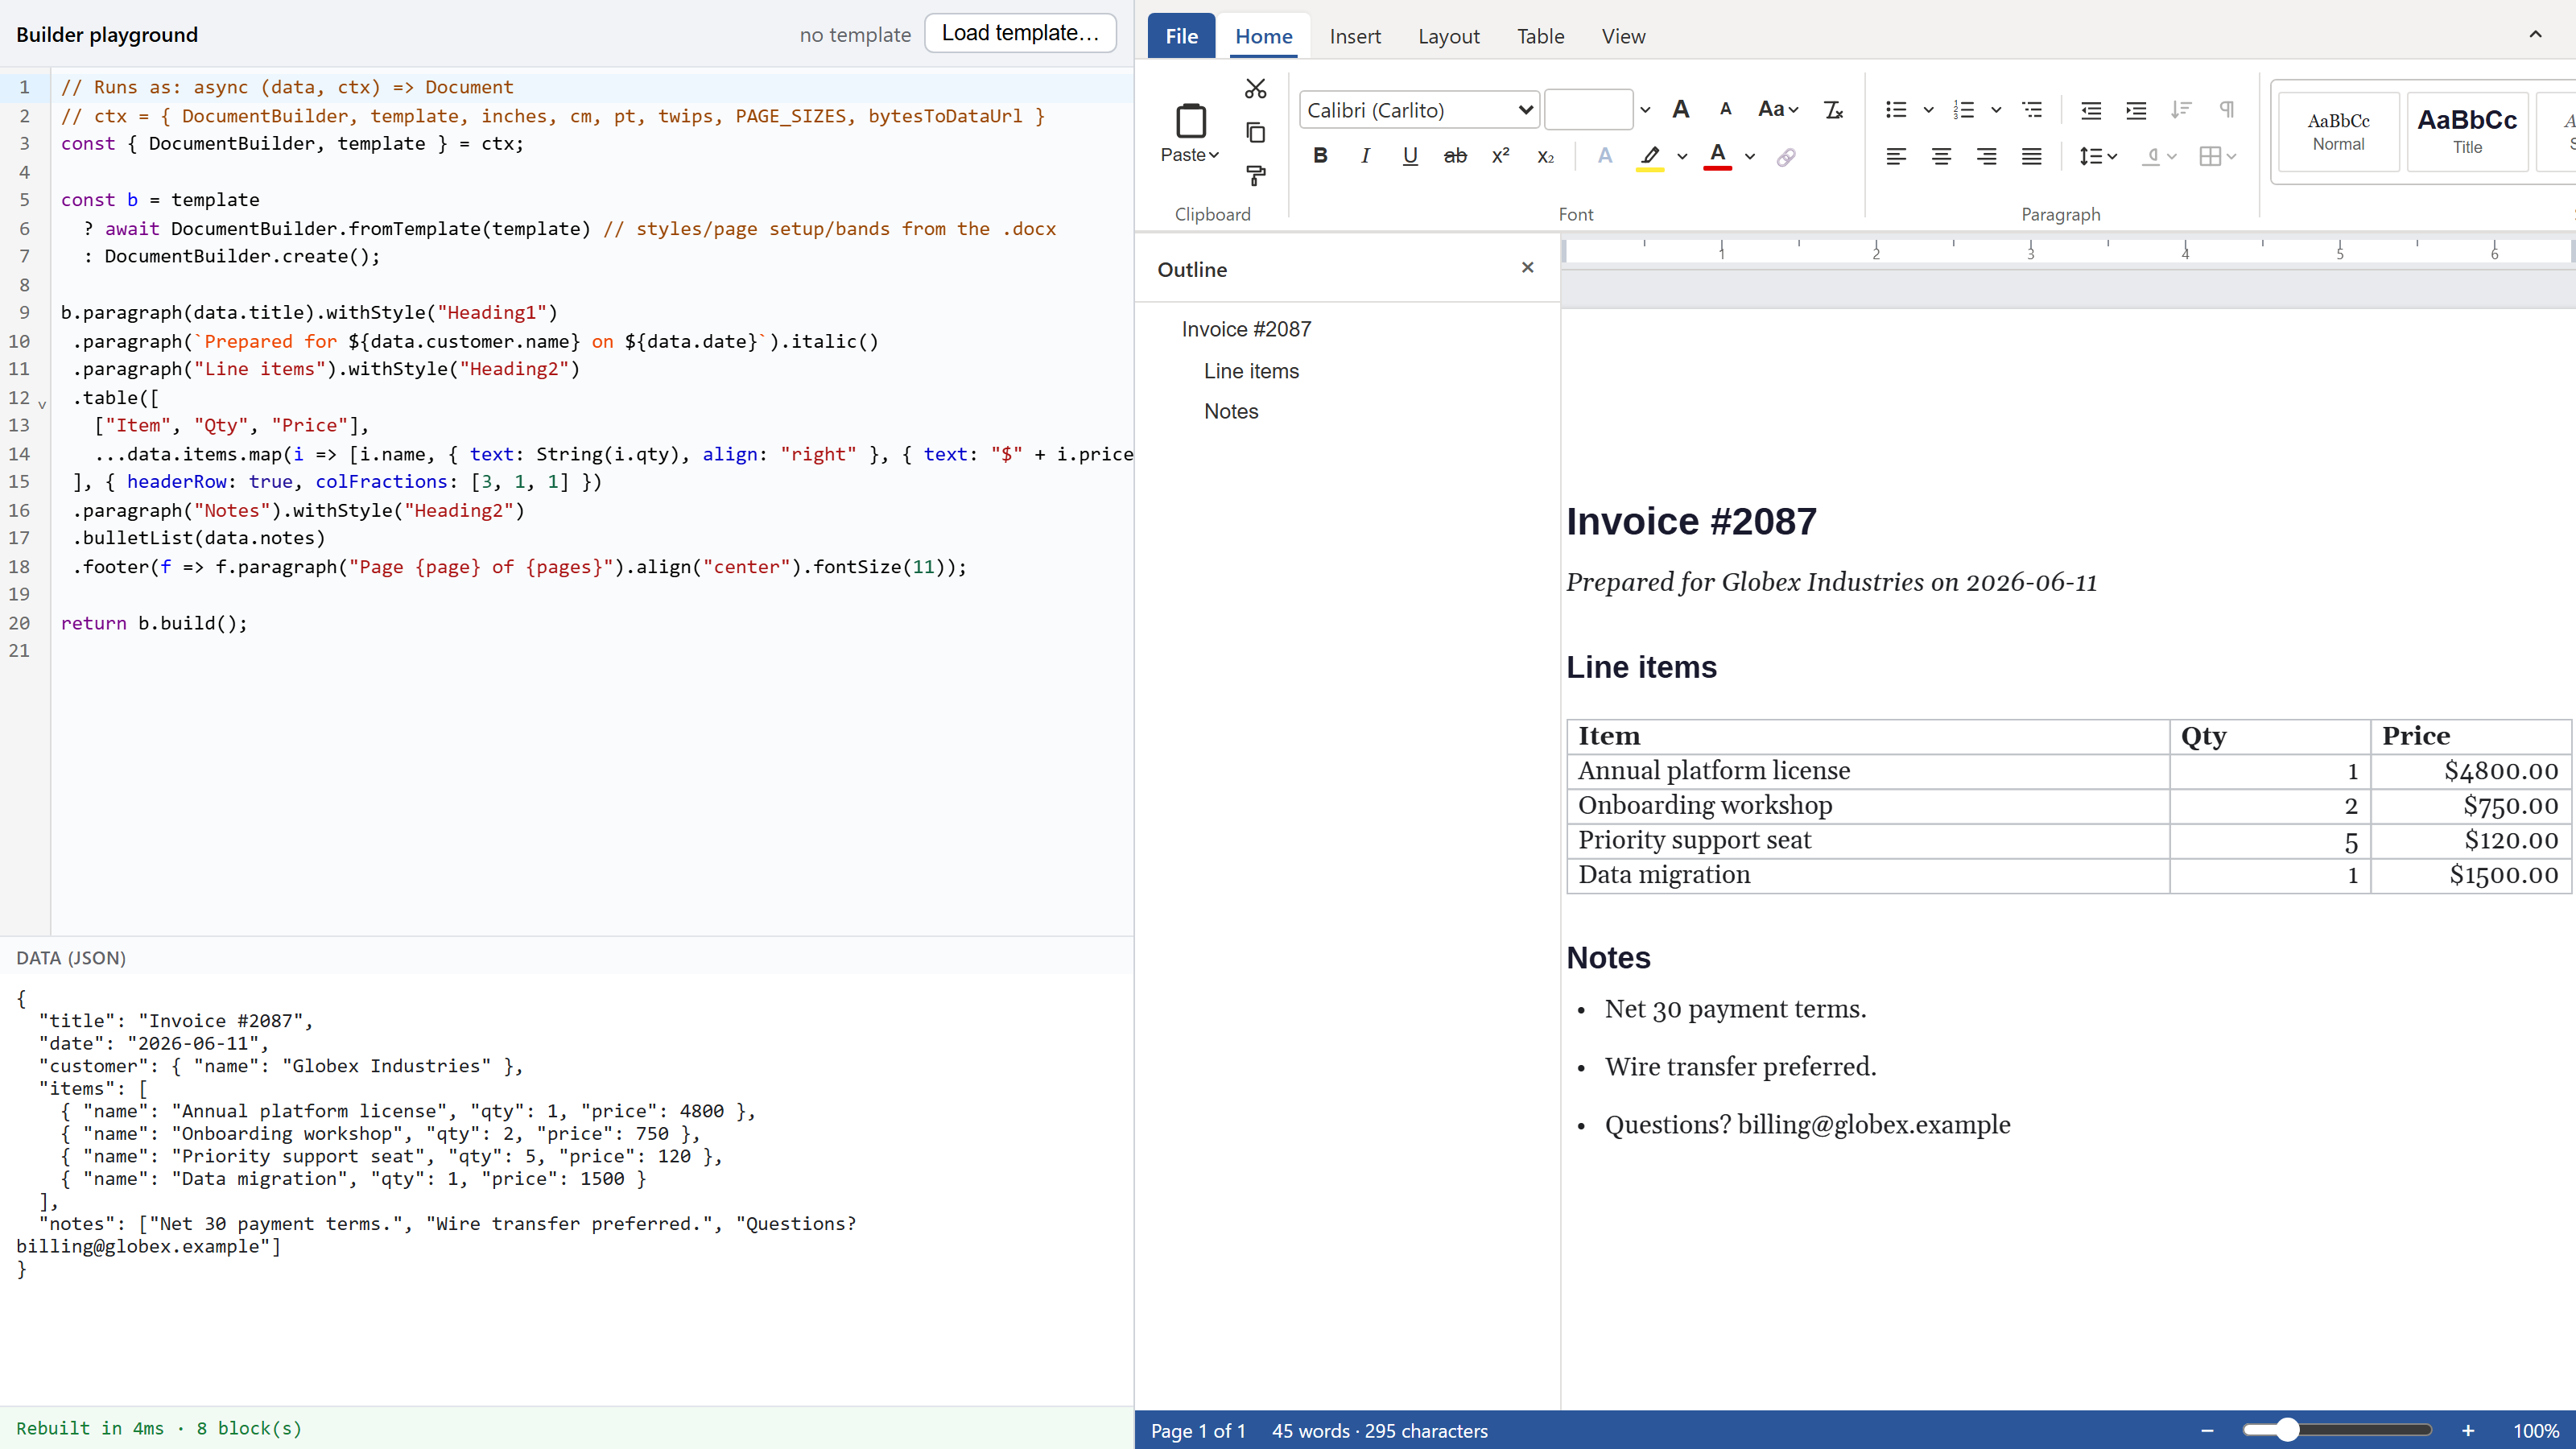Toggle Superscript formatting
The height and width of the screenshot is (1449, 2576).
click(1500, 156)
